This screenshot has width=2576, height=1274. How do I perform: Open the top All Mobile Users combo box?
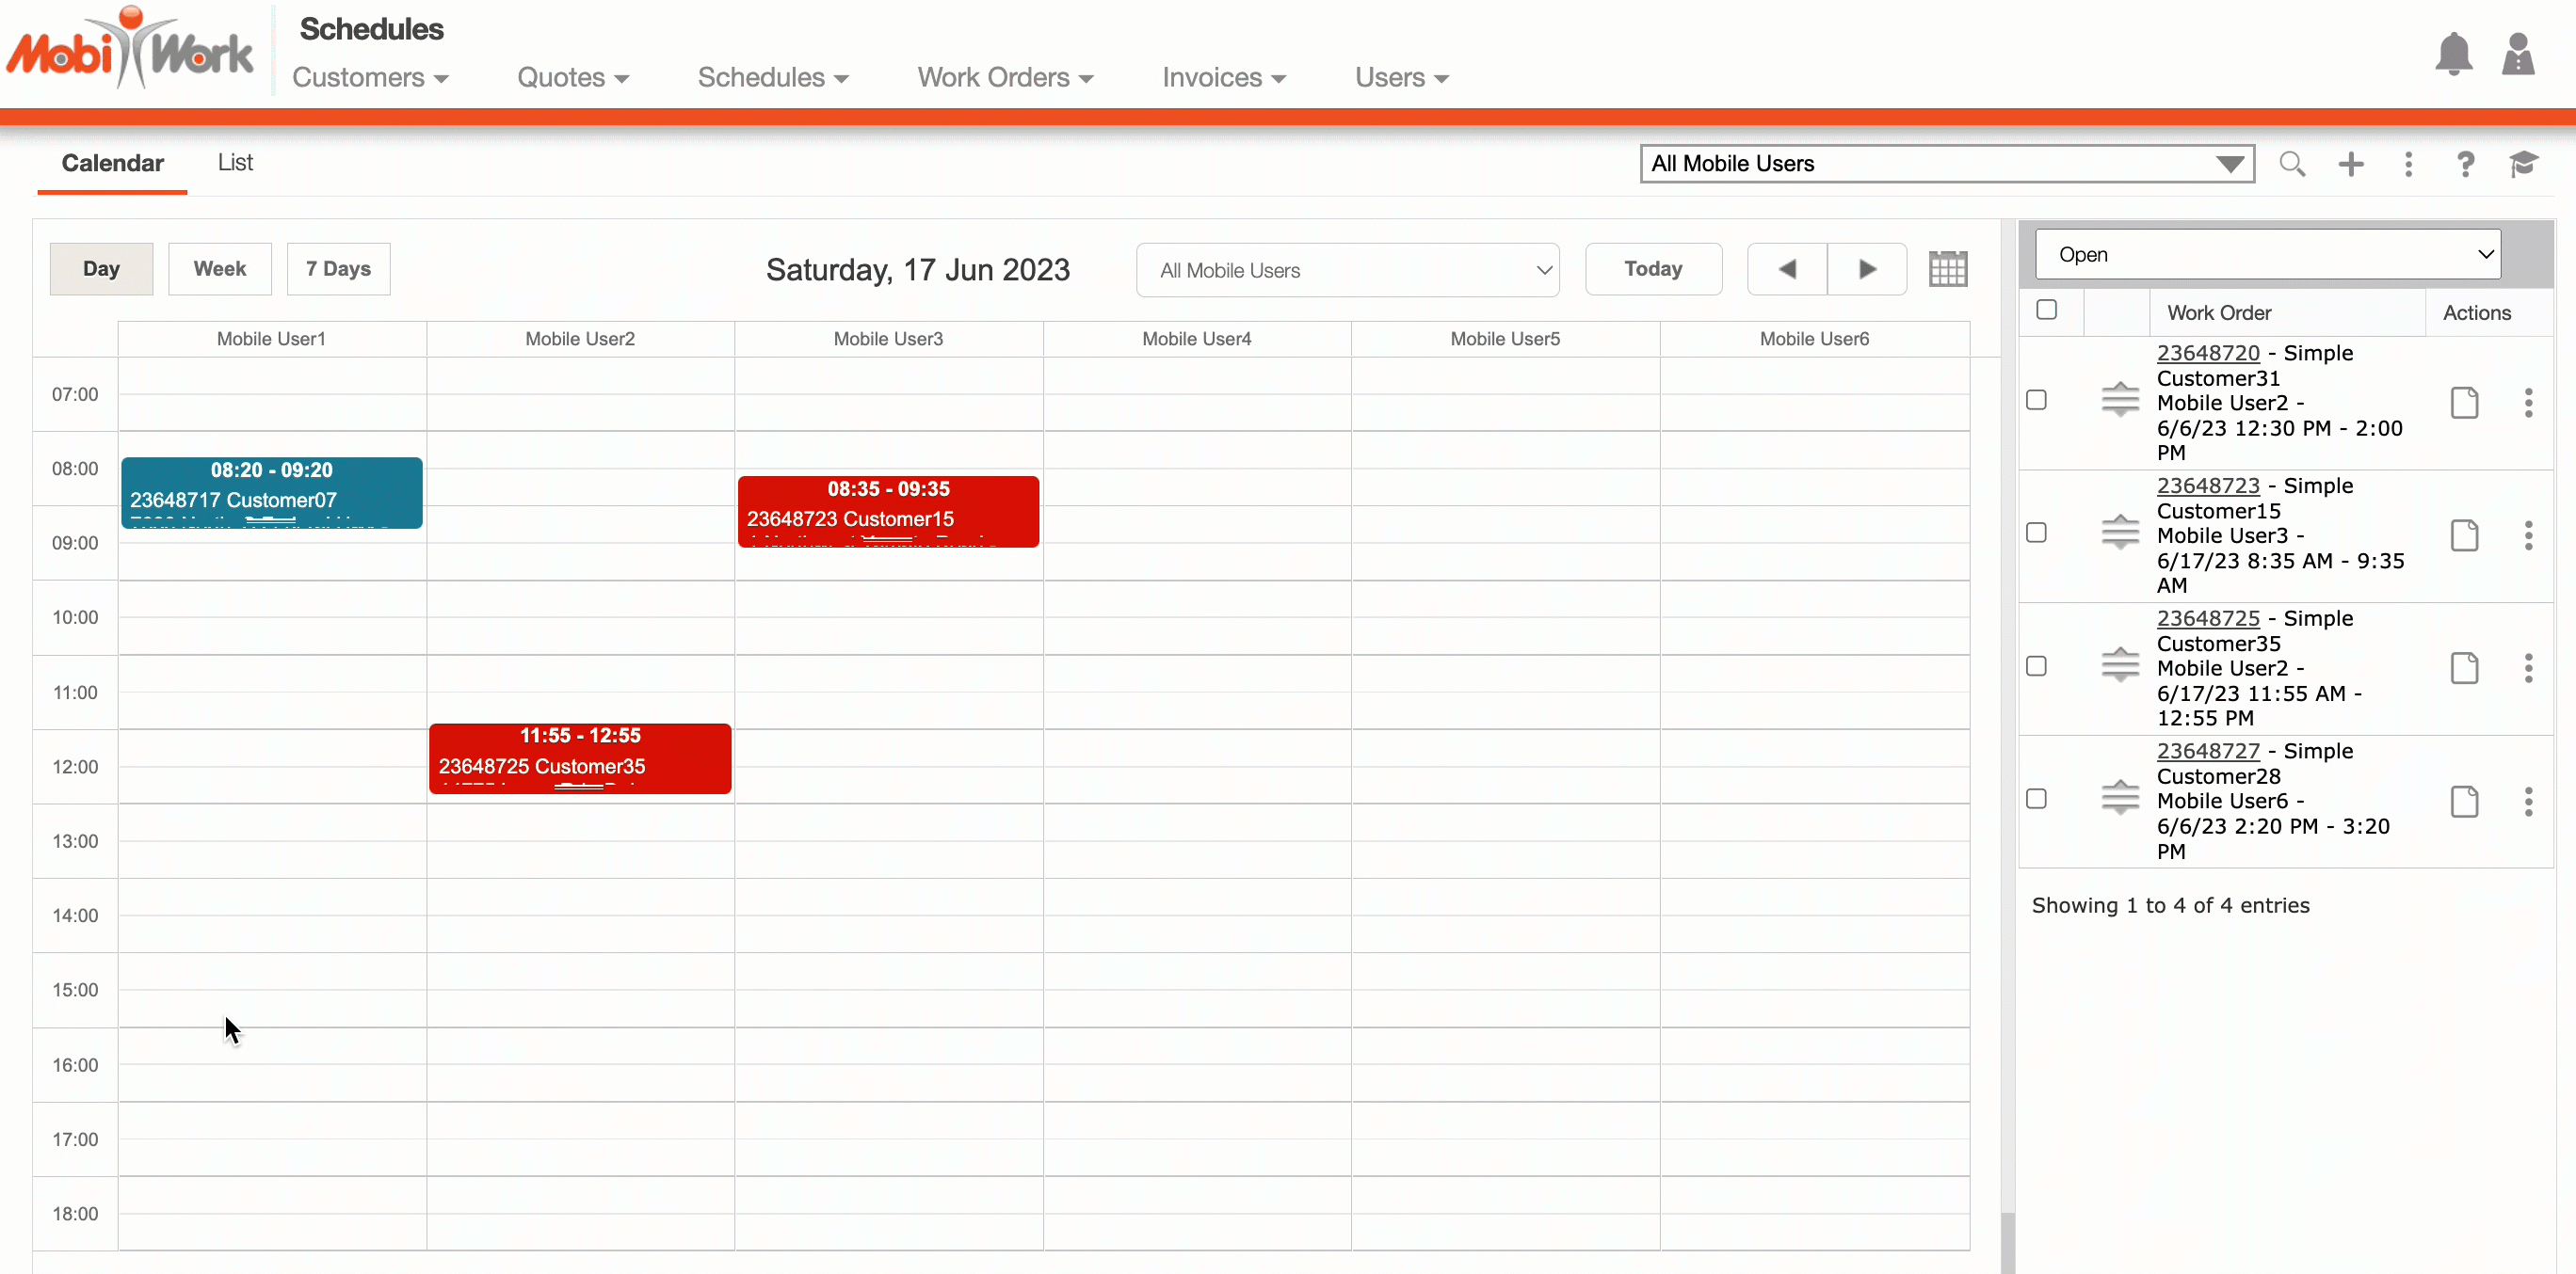point(1946,164)
